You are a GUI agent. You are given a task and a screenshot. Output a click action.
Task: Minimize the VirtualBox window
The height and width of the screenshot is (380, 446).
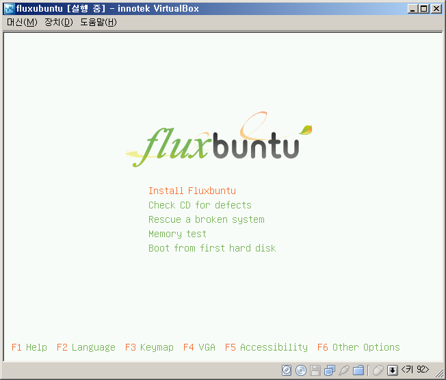point(412,9)
